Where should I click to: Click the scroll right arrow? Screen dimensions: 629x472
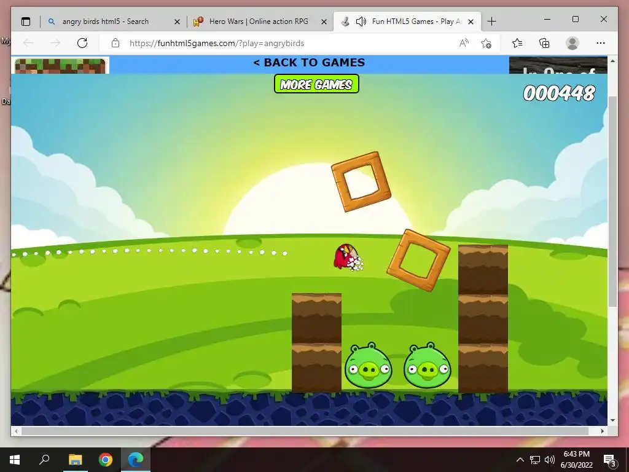[603, 431]
